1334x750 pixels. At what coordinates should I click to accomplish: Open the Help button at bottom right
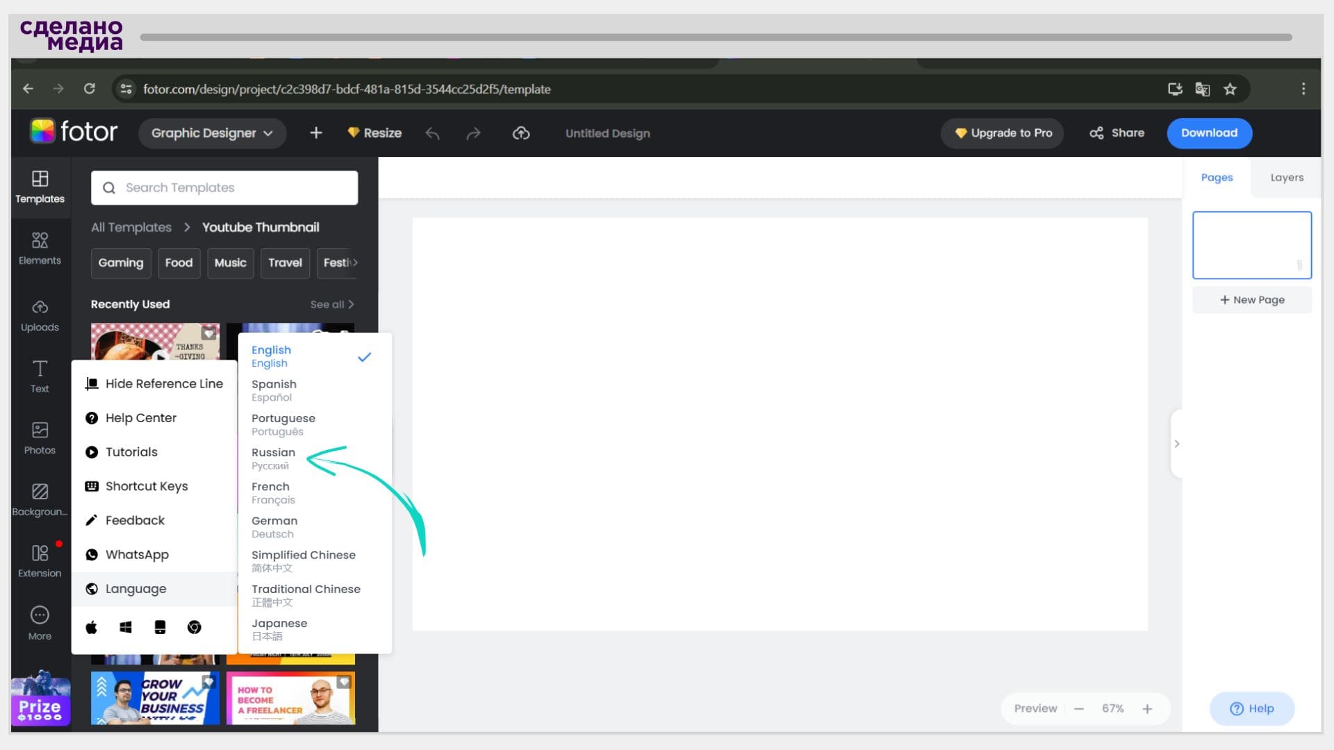click(1252, 708)
